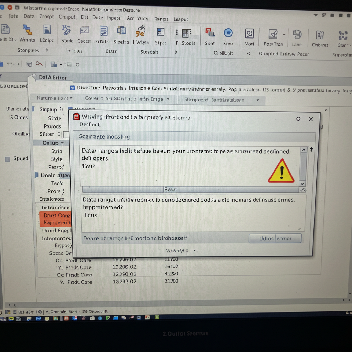
Task: Click the 16102 value cell
Action: [171, 266]
